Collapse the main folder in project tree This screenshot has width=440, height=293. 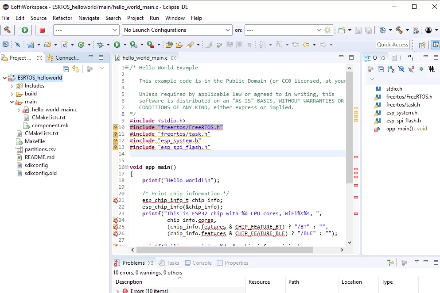pos(12,102)
